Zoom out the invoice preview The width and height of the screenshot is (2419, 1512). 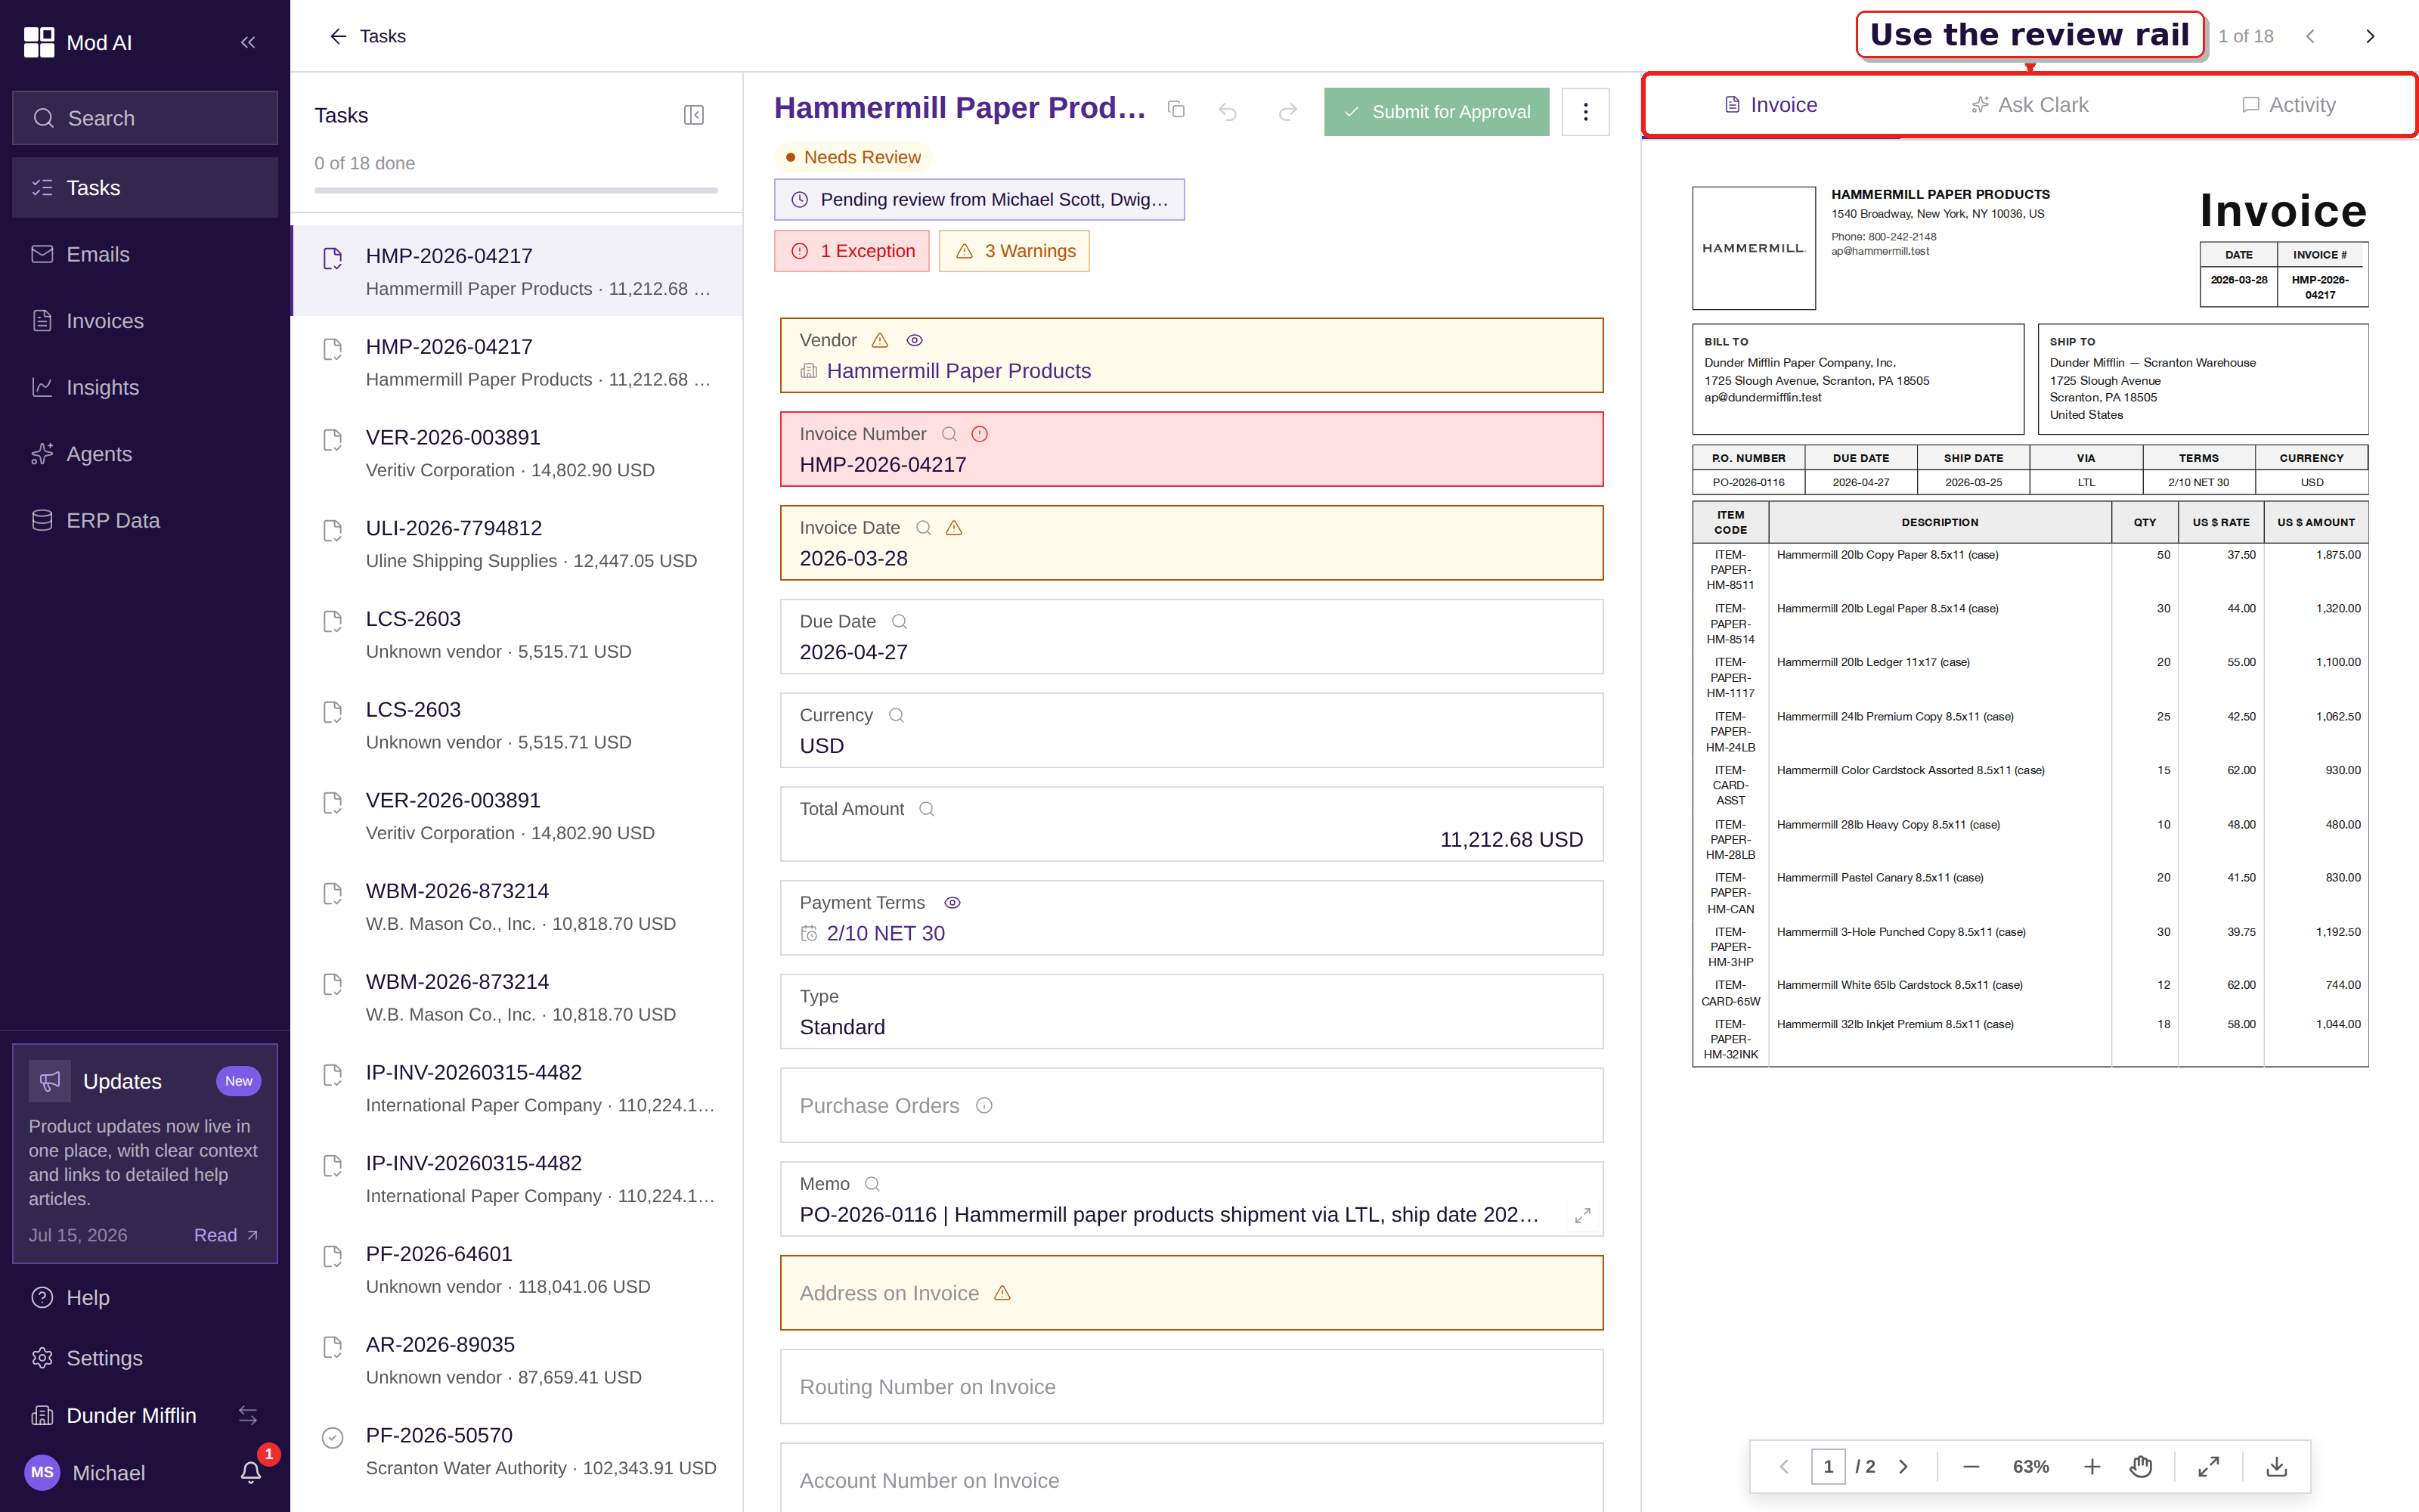(x=1971, y=1466)
